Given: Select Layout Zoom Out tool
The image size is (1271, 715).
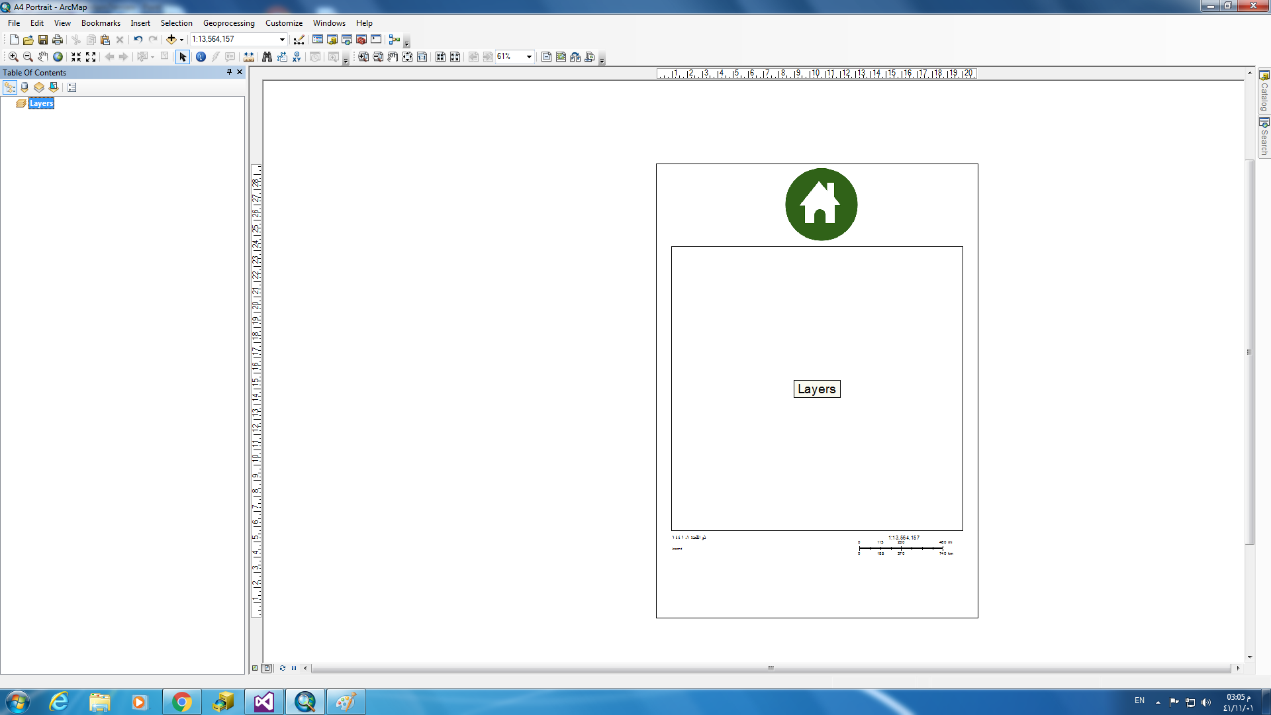Looking at the screenshot, I should click(378, 57).
